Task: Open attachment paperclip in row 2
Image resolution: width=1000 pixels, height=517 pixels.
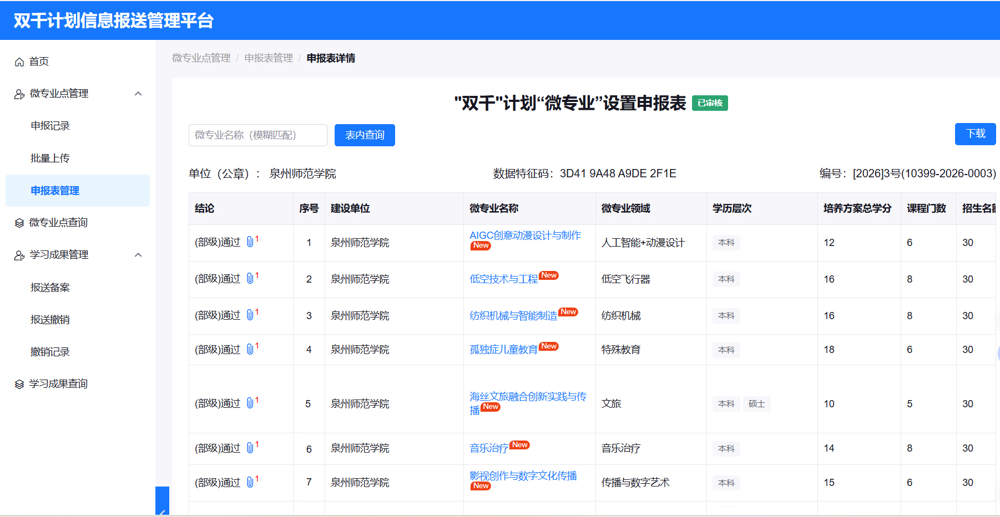Action: (x=250, y=278)
